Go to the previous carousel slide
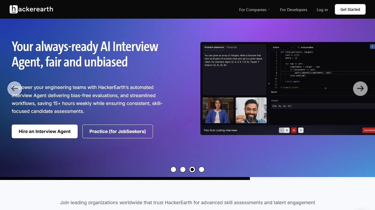Screen dimensions: 375x210 pos(15,88)
